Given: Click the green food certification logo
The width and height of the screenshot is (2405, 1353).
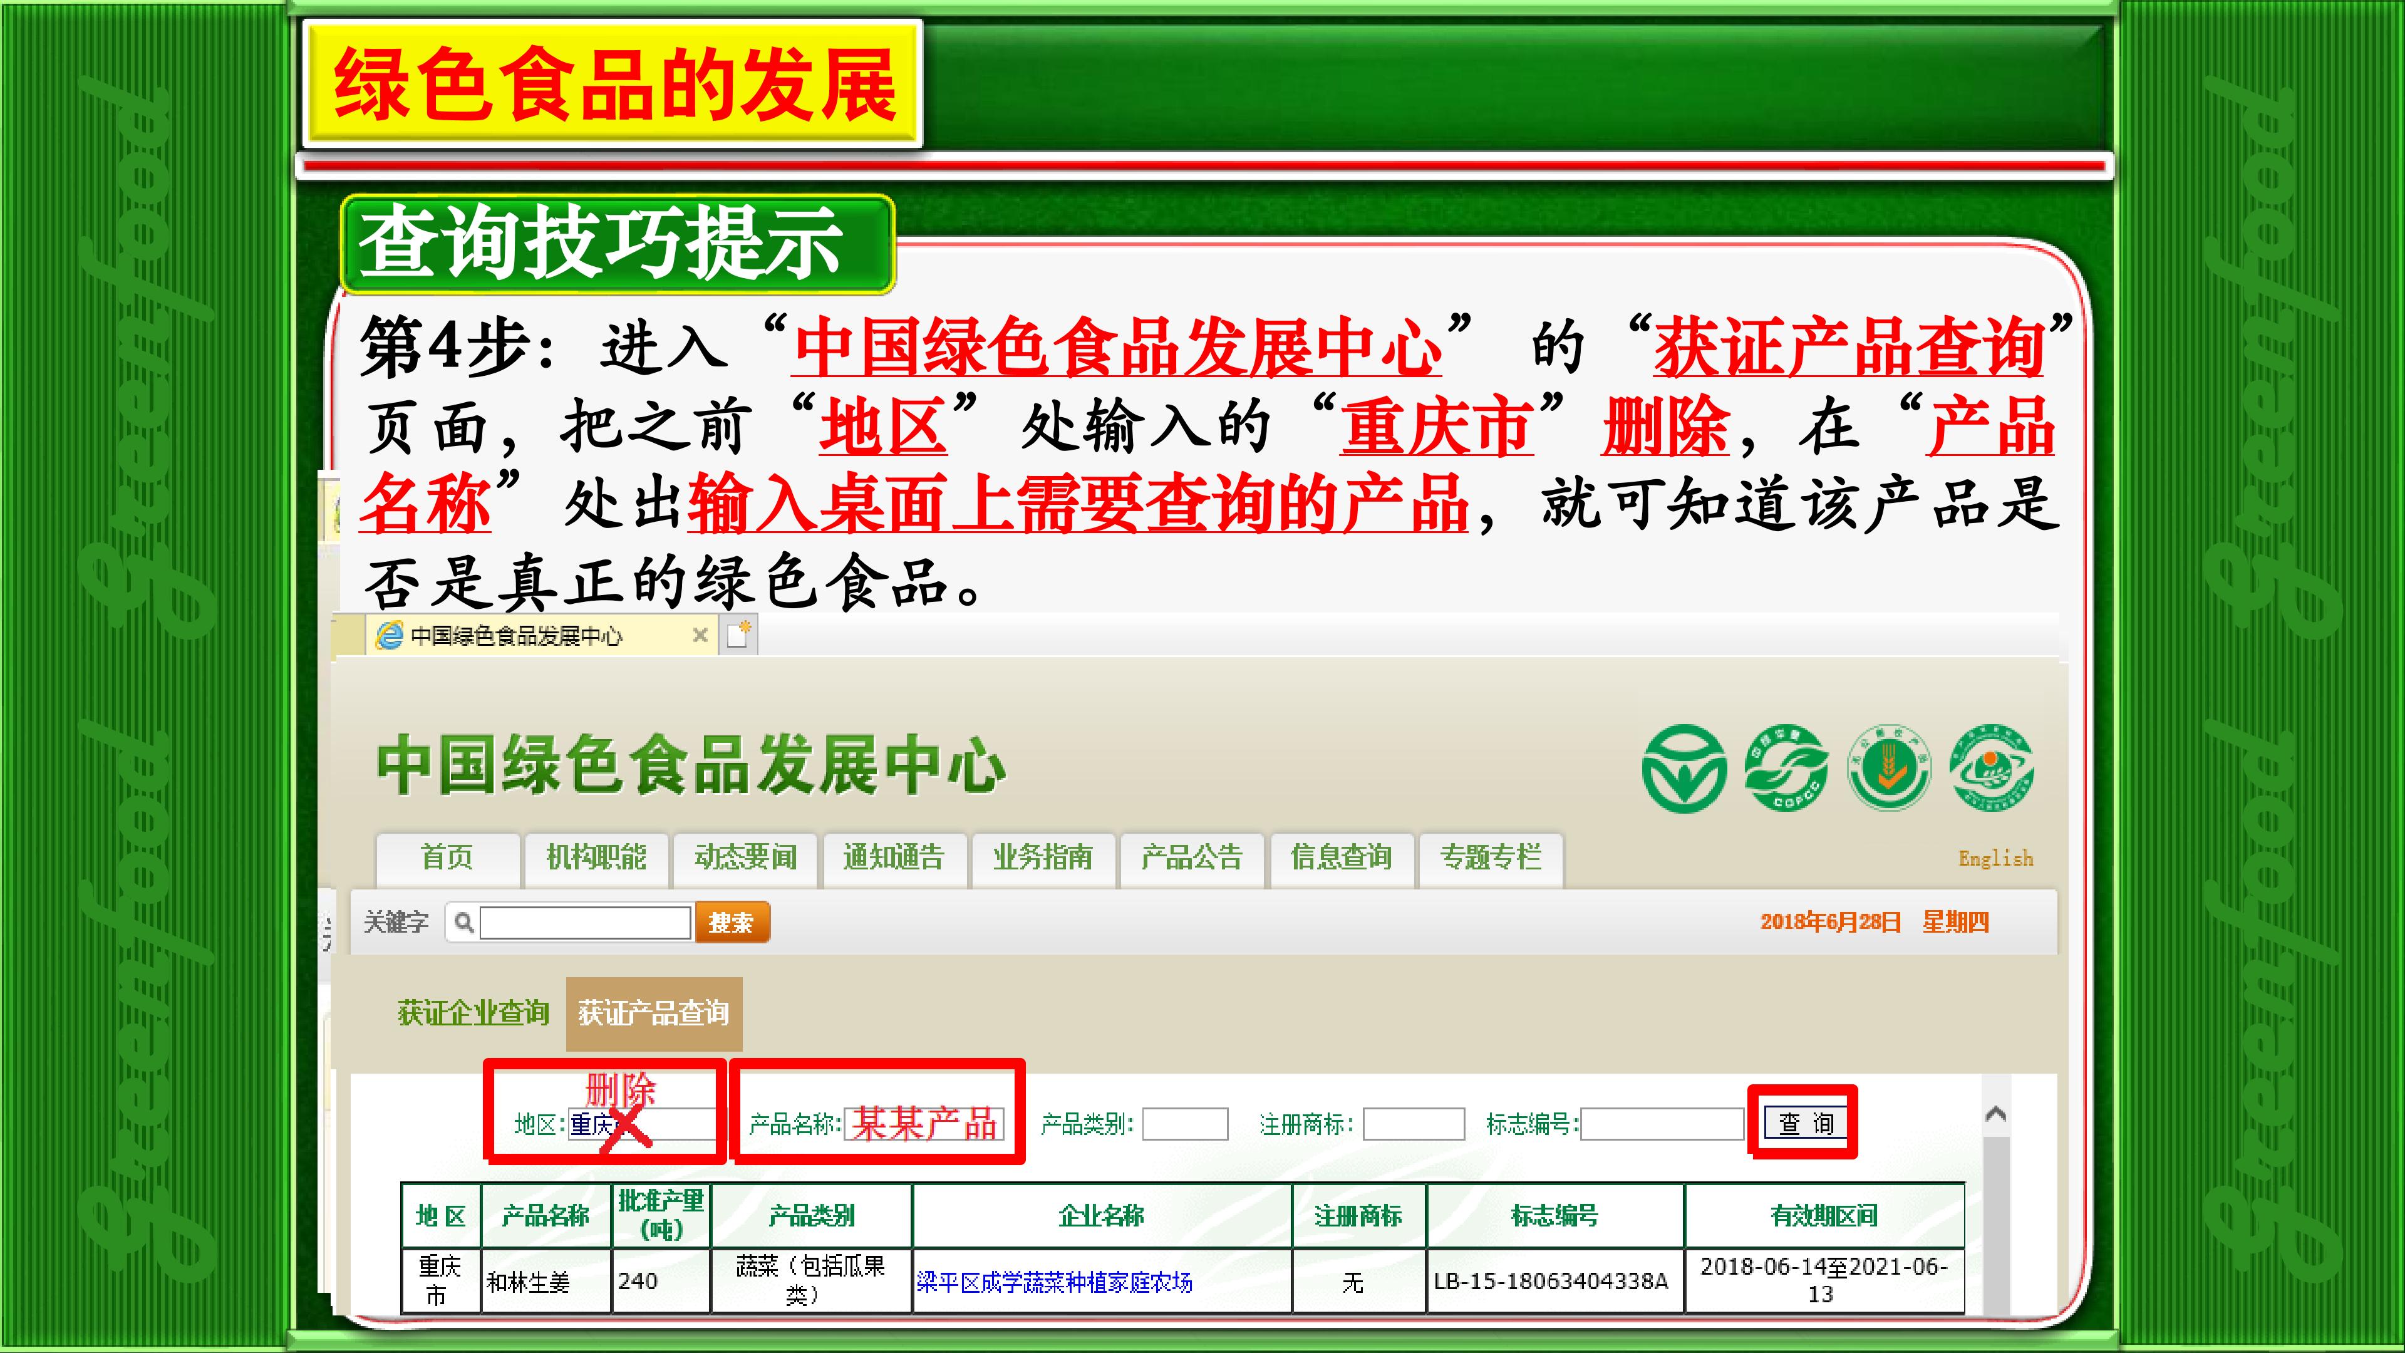Looking at the screenshot, I should (1684, 767).
